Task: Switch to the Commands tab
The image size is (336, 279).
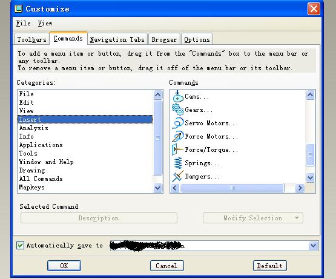Action: (68, 39)
